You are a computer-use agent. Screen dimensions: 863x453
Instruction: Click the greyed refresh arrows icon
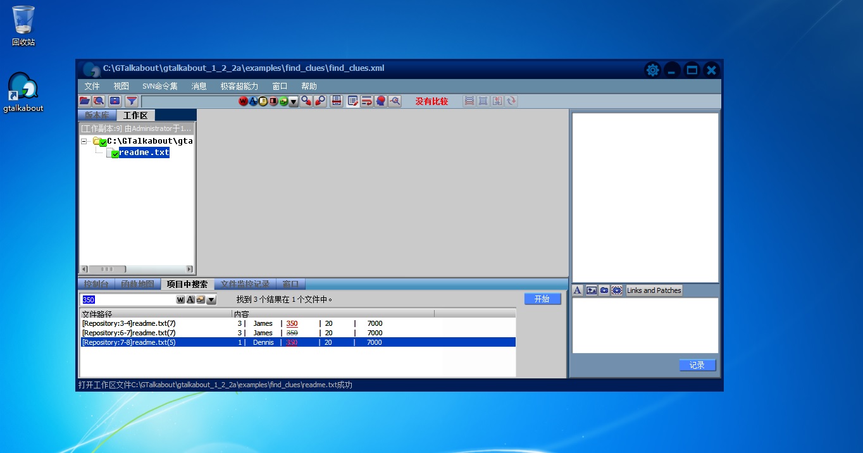tap(511, 101)
